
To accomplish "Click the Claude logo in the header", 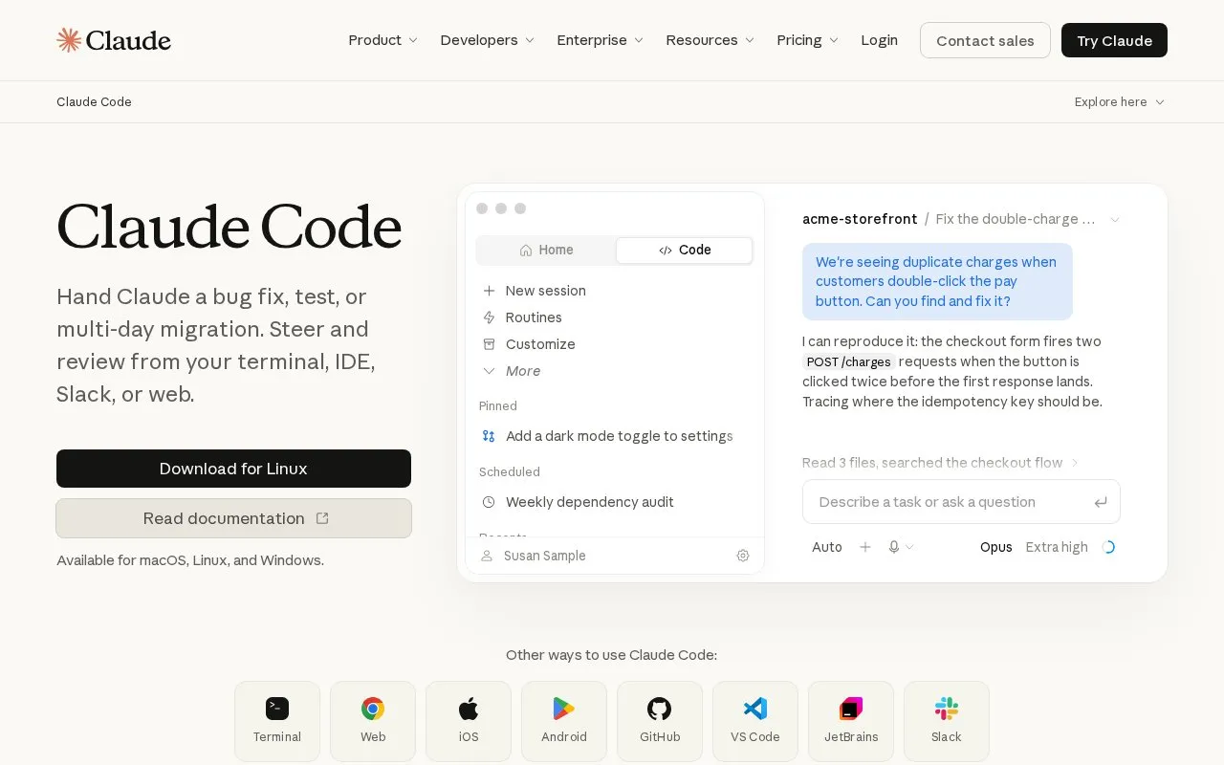I will [114, 40].
